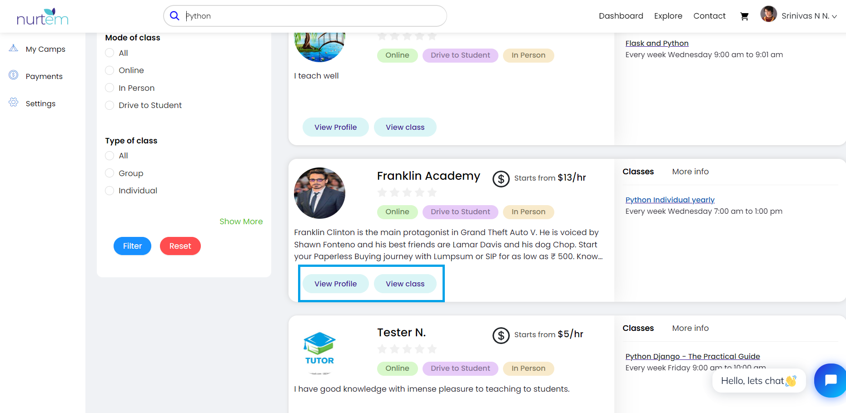Select Drive to Student mode option
This screenshot has height=413, width=846.
[109, 105]
